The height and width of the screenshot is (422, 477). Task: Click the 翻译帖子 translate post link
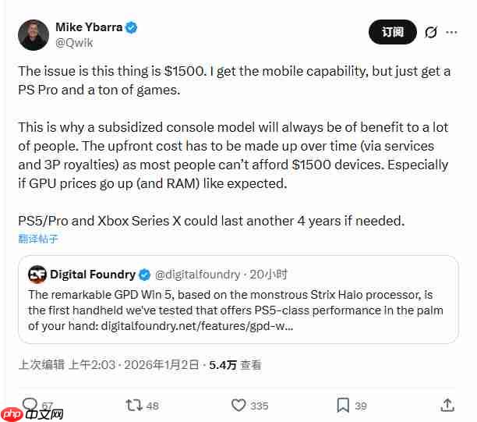[38, 239]
